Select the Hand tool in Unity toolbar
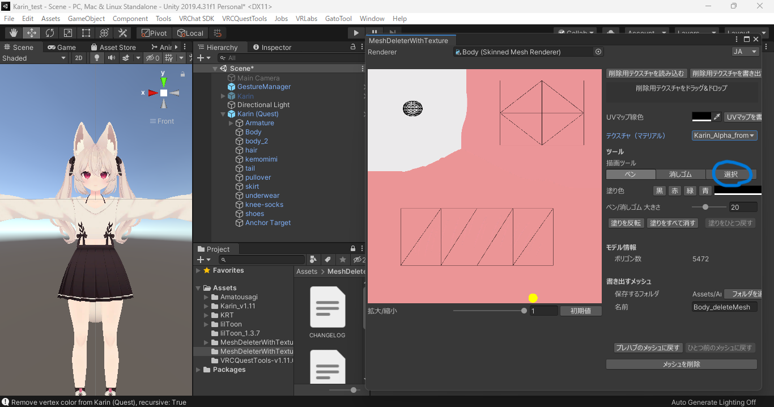The image size is (774, 407). (13, 33)
